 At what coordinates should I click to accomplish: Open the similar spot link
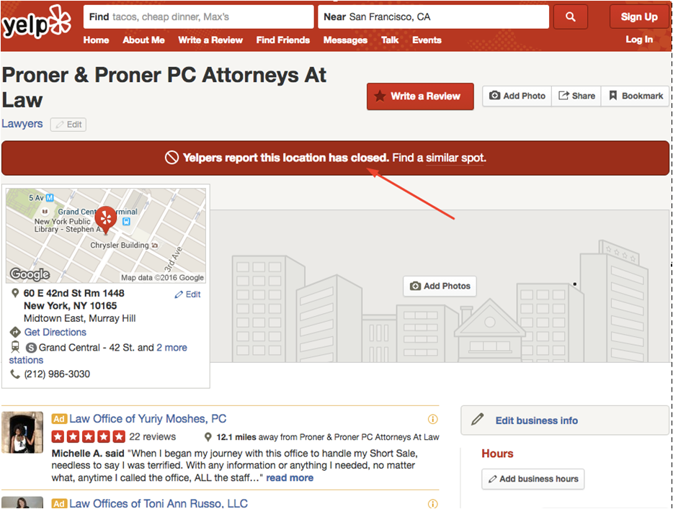[x=455, y=158]
